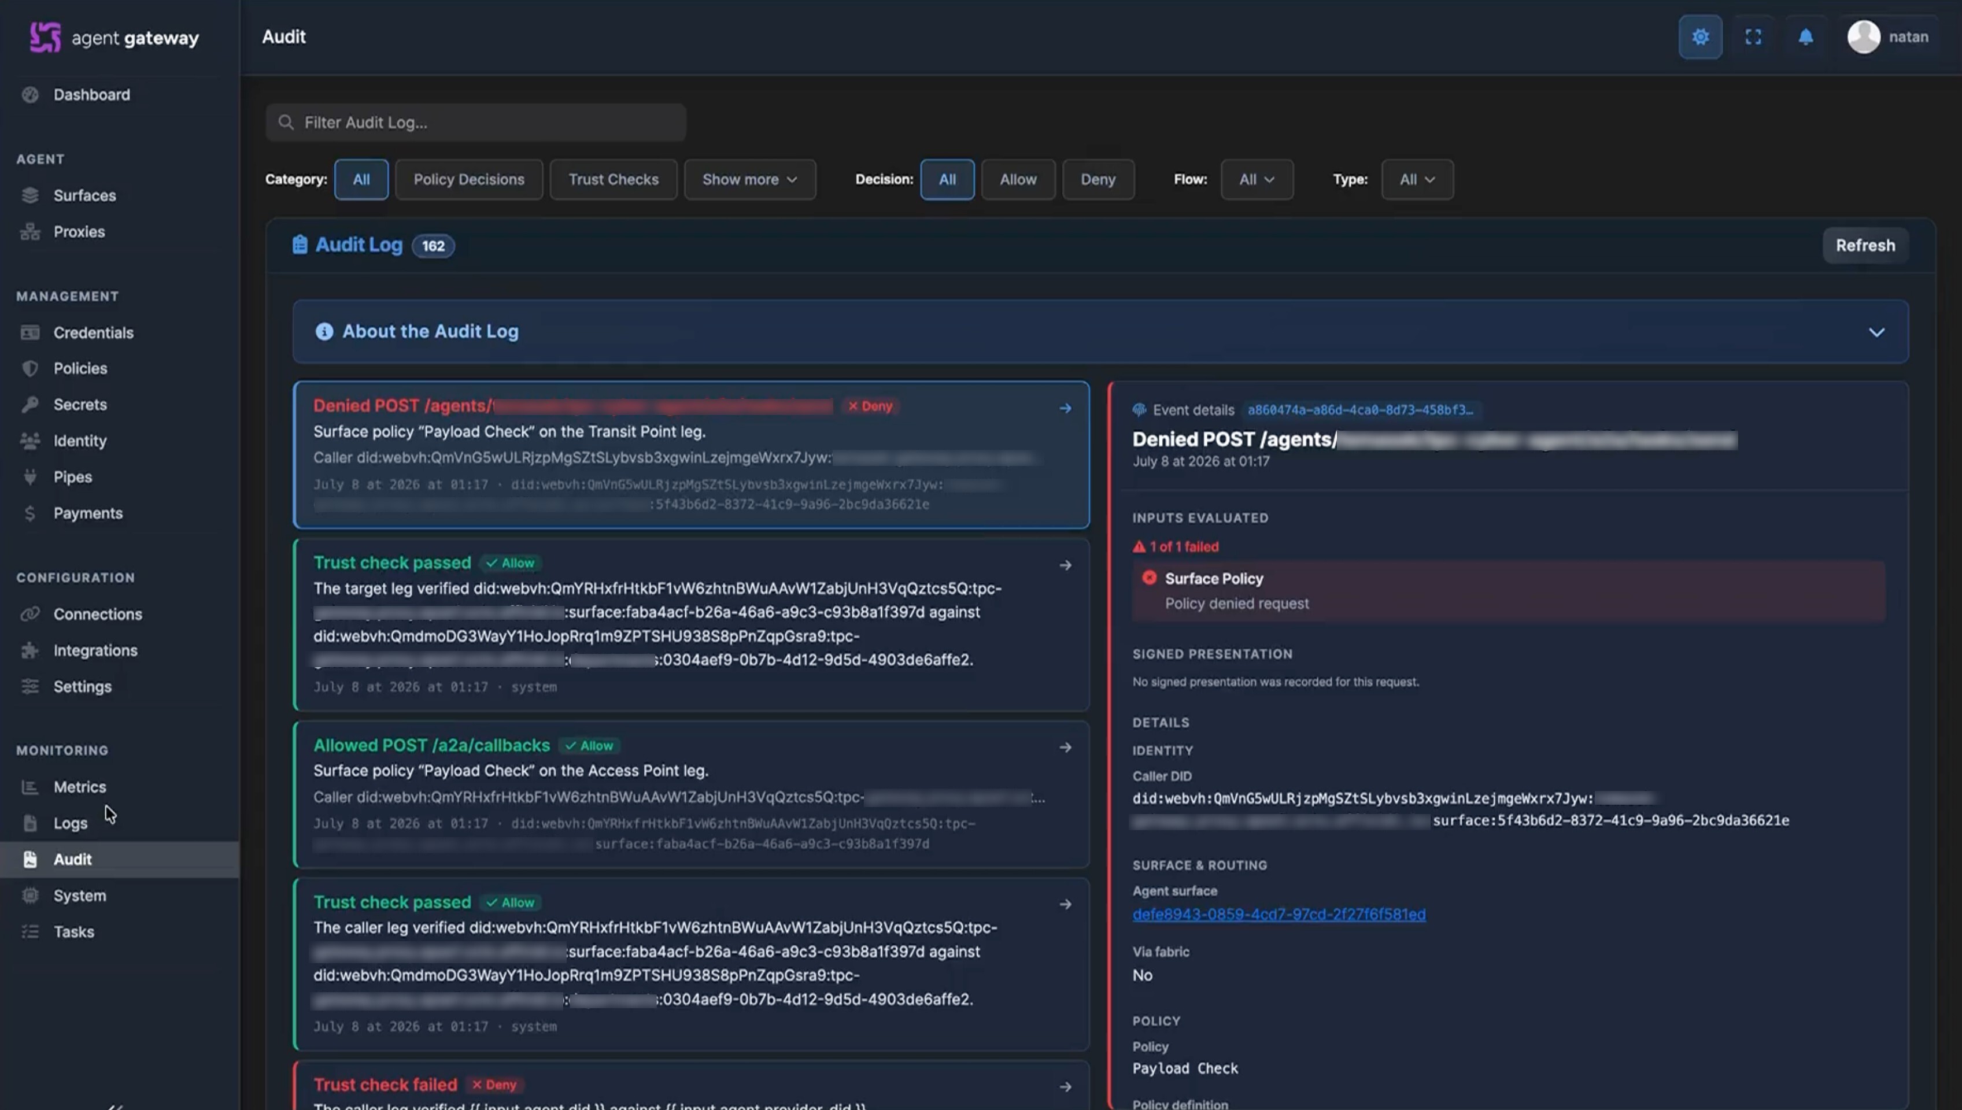Click the Connections link icon
This screenshot has height=1110, width=1962.
click(x=29, y=614)
